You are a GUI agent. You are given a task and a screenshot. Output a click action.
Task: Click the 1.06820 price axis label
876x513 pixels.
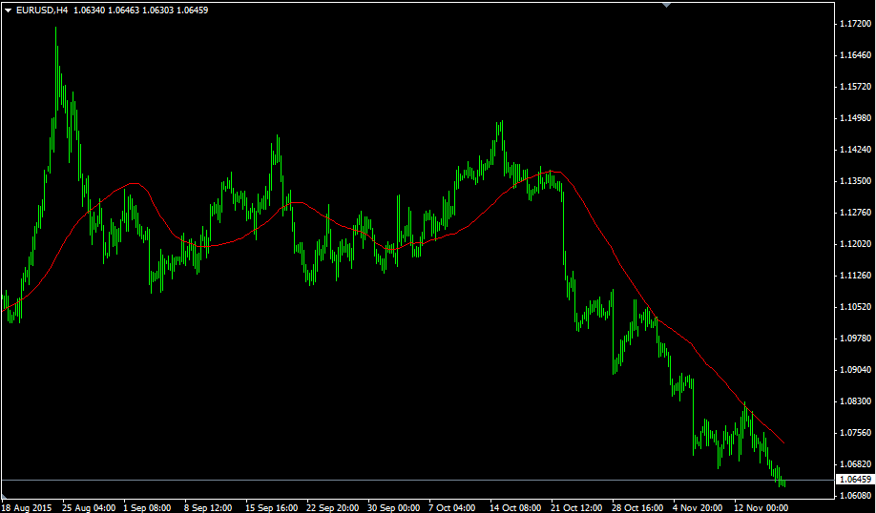855,463
